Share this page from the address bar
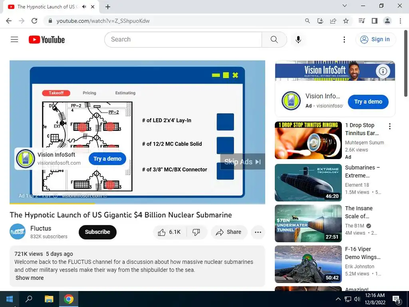 click(333, 21)
